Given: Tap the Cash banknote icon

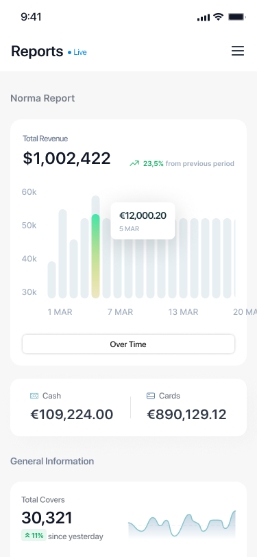Looking at the screenshot, I should click(x=34, y=396).
